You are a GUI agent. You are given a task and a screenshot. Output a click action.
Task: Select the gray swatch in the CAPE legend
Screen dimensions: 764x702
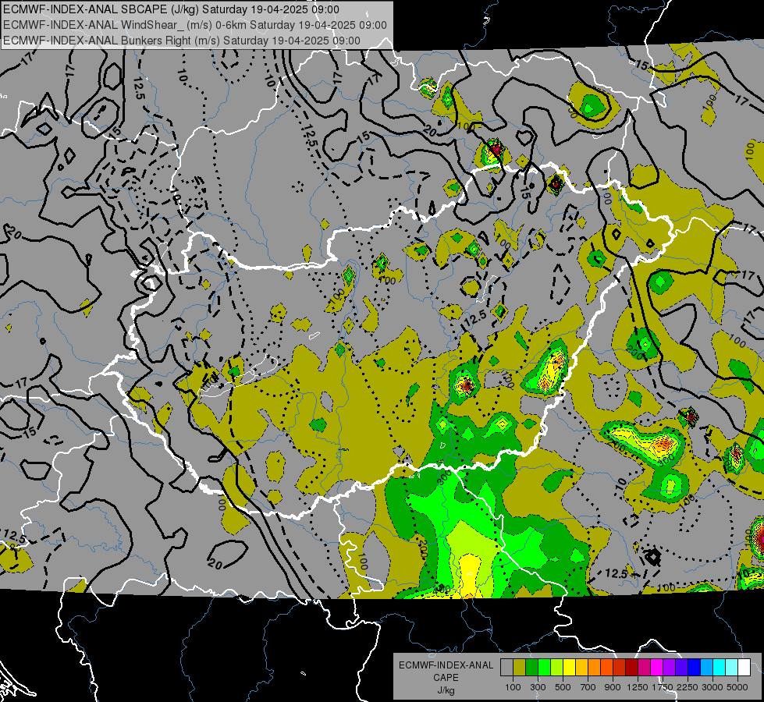tap(506, 667)
